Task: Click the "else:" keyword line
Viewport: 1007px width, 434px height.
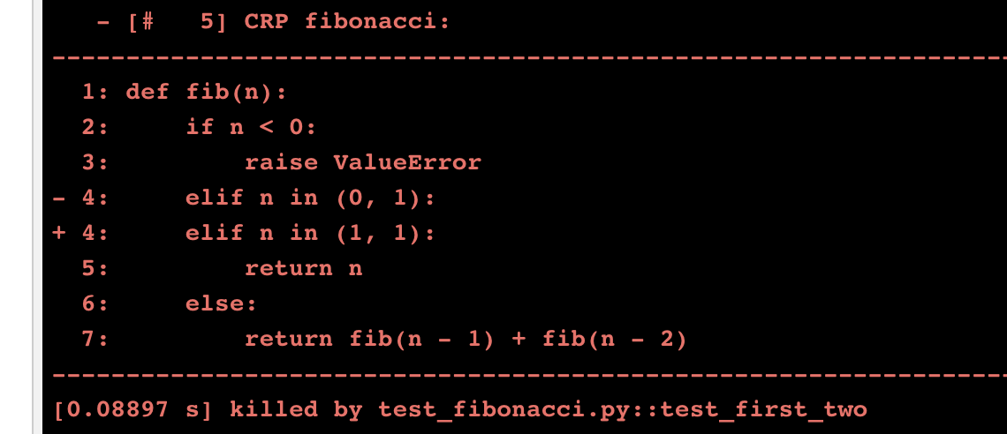Action: [221, 303]
